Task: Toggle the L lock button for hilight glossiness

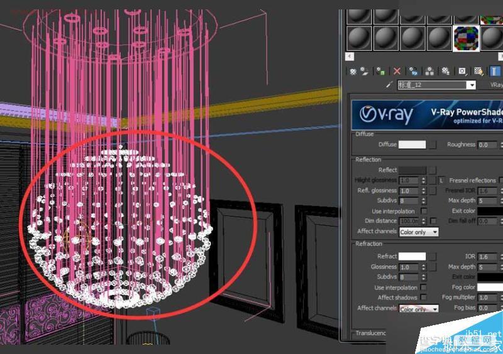Action: tap(441, 180)
